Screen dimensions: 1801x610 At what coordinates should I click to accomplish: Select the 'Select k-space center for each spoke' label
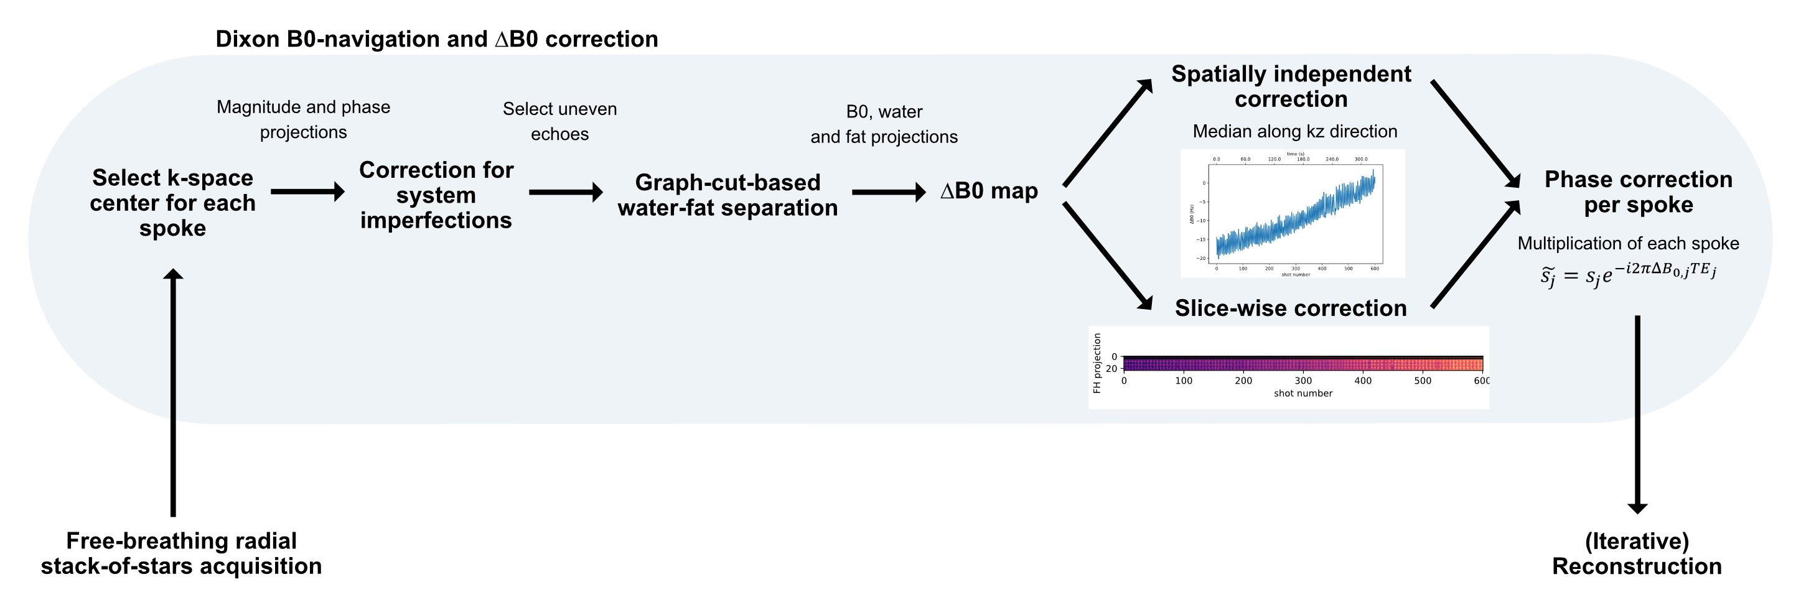click(x=172, y=203)
